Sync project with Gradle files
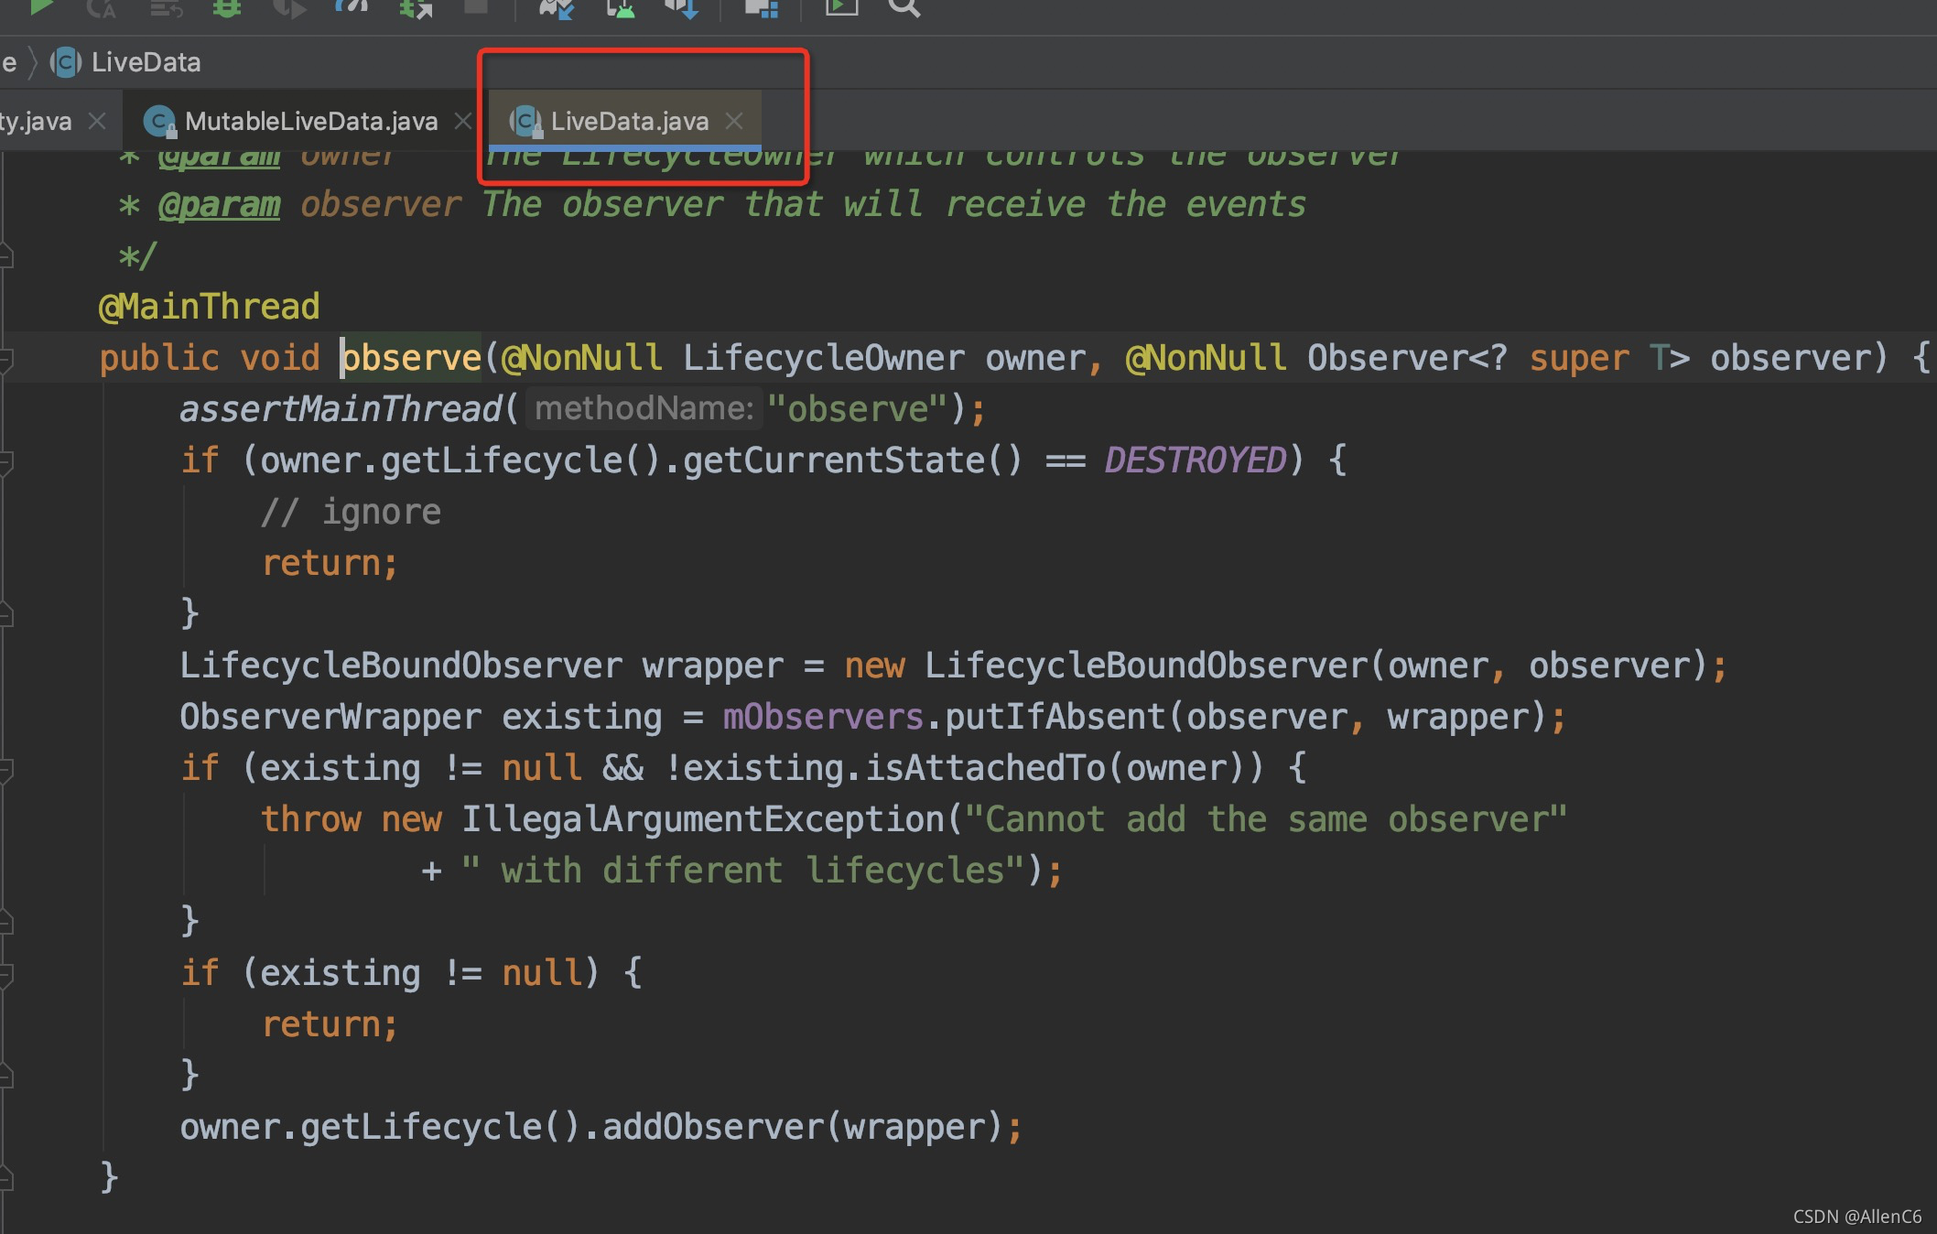Image resolution: width=1937 pixels, height=1234 pixels. coord(555,8)
